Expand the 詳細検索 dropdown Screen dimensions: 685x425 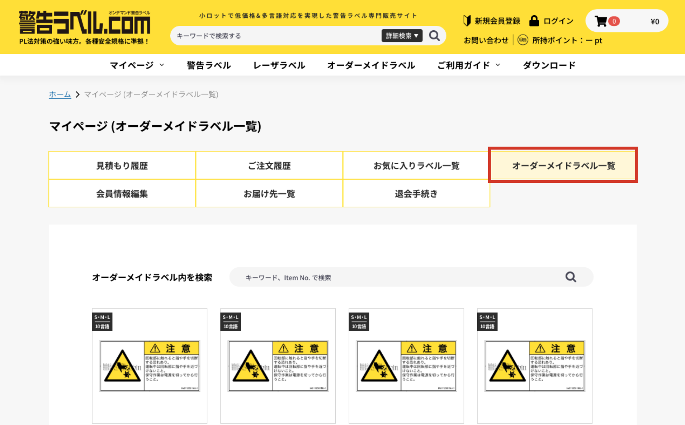(402, 36)
